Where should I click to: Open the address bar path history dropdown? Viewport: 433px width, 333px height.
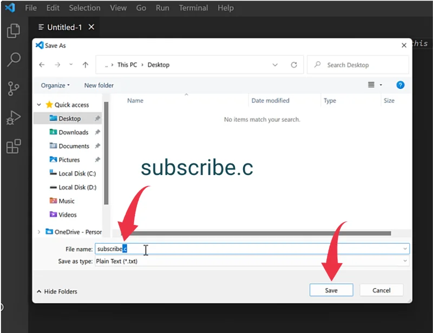click(x=275, y=65)
